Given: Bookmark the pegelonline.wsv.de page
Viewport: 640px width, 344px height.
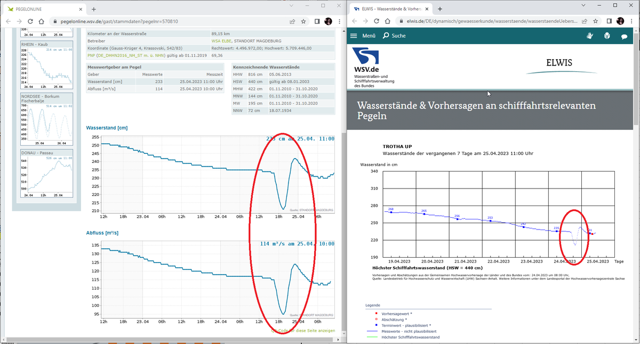Looking at the screenshot, I should tap(303, 21).
